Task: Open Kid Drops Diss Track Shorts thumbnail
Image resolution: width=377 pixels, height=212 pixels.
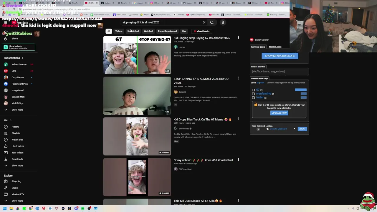Action: click(x=137, y=136)
